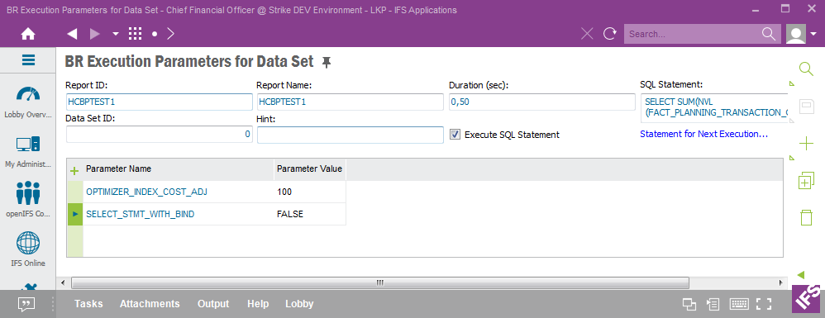Image resolution: width=825 pixels, height=318 pixels.
Task: Open the Attachments menu in footer
Action: point(150,304)
